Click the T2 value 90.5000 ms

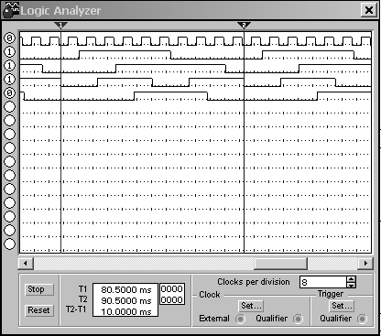(126, 300)
